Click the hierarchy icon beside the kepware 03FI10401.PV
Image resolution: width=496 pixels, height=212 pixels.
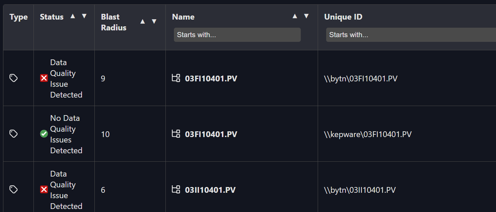(176, 134)
